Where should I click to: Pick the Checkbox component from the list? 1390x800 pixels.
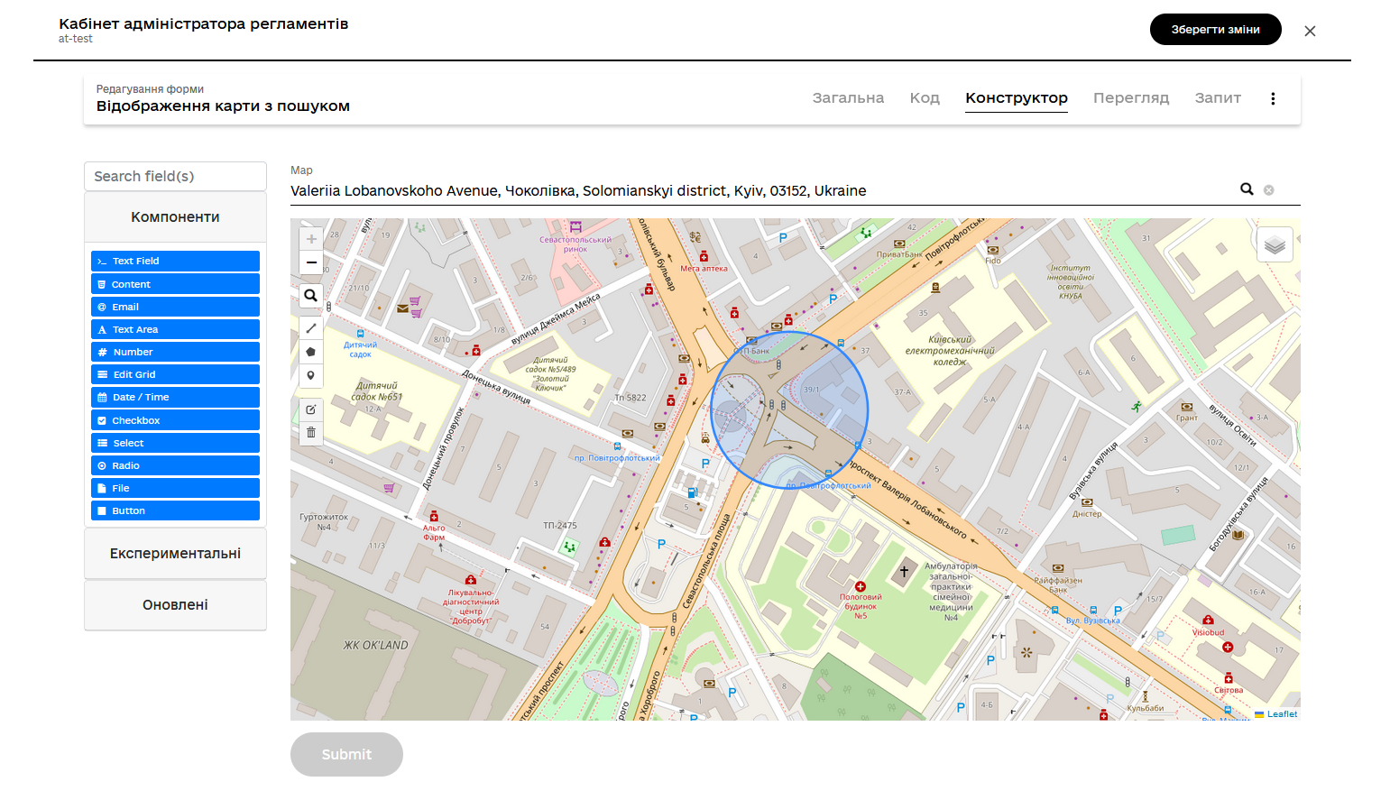click(175, 420)
